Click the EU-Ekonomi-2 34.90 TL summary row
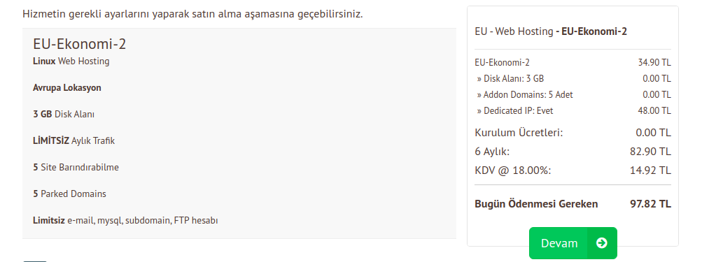Screen dimensions: 709x262 [x=573, y=62]
